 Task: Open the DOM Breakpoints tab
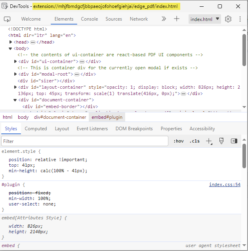(134, 129)
